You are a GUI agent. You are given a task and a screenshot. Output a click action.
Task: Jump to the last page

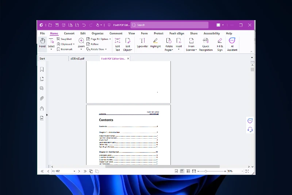point(85,171)
